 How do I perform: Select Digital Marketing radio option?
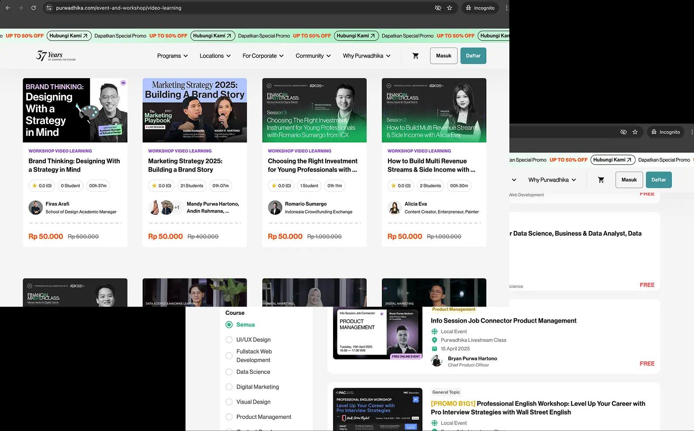(x=229, y=387)
